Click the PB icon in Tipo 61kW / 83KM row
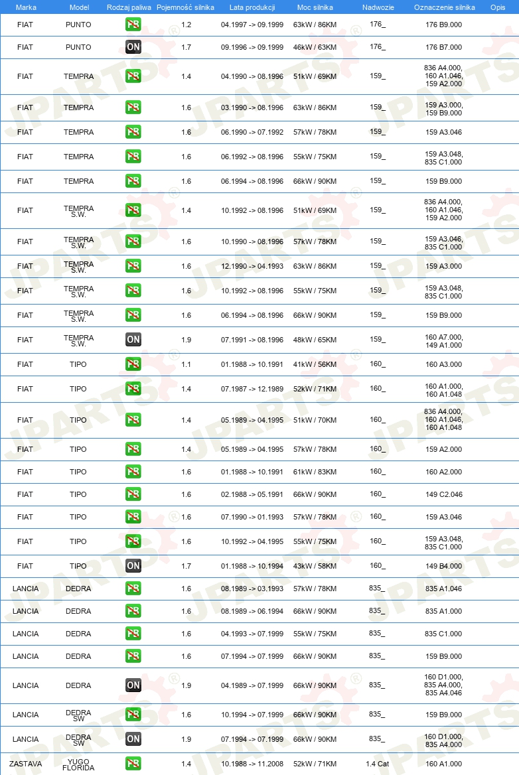519x775 pixels. point(133,472)
